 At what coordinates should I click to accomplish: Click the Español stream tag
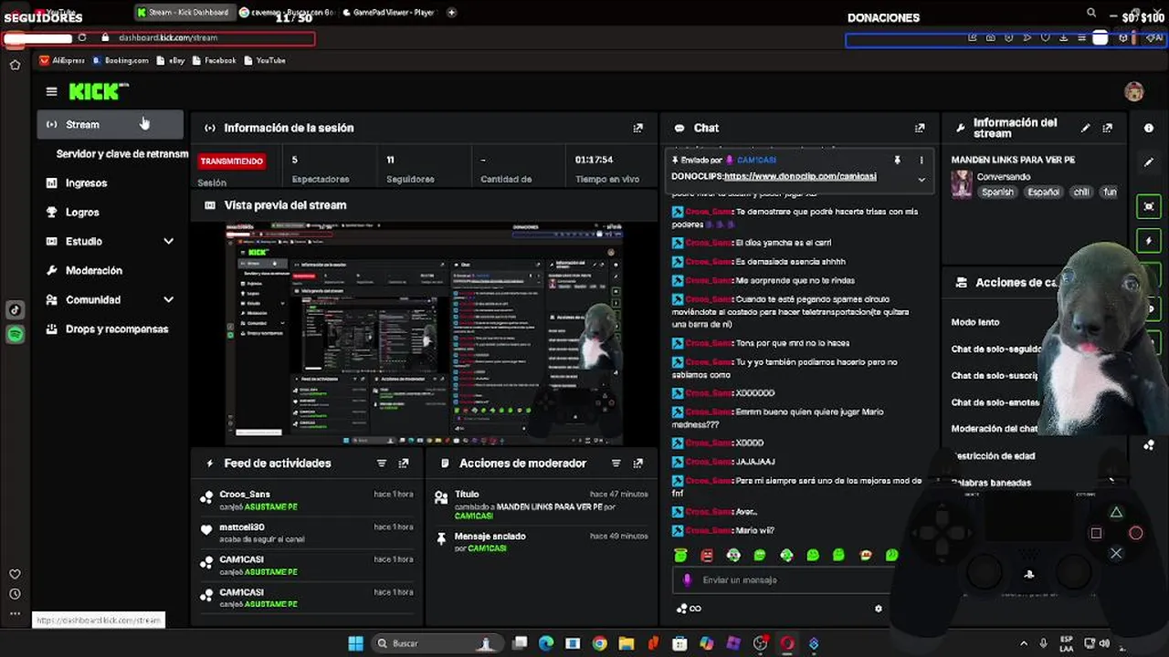pyautogui.click(x=1043, y=193)
